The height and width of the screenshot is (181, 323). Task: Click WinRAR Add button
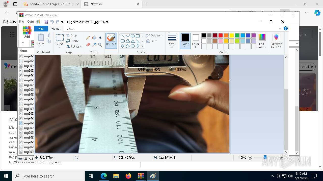[27, 32]
